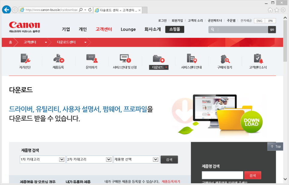The width and height of the screenshot is (289, 185).
Task: Open the 고객센터 main menu
Action: point(104,29)
